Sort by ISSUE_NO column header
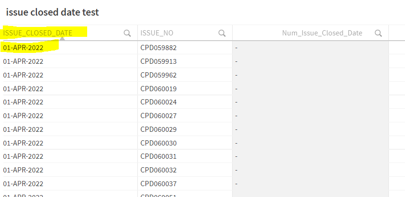 [x=157, y=33]
